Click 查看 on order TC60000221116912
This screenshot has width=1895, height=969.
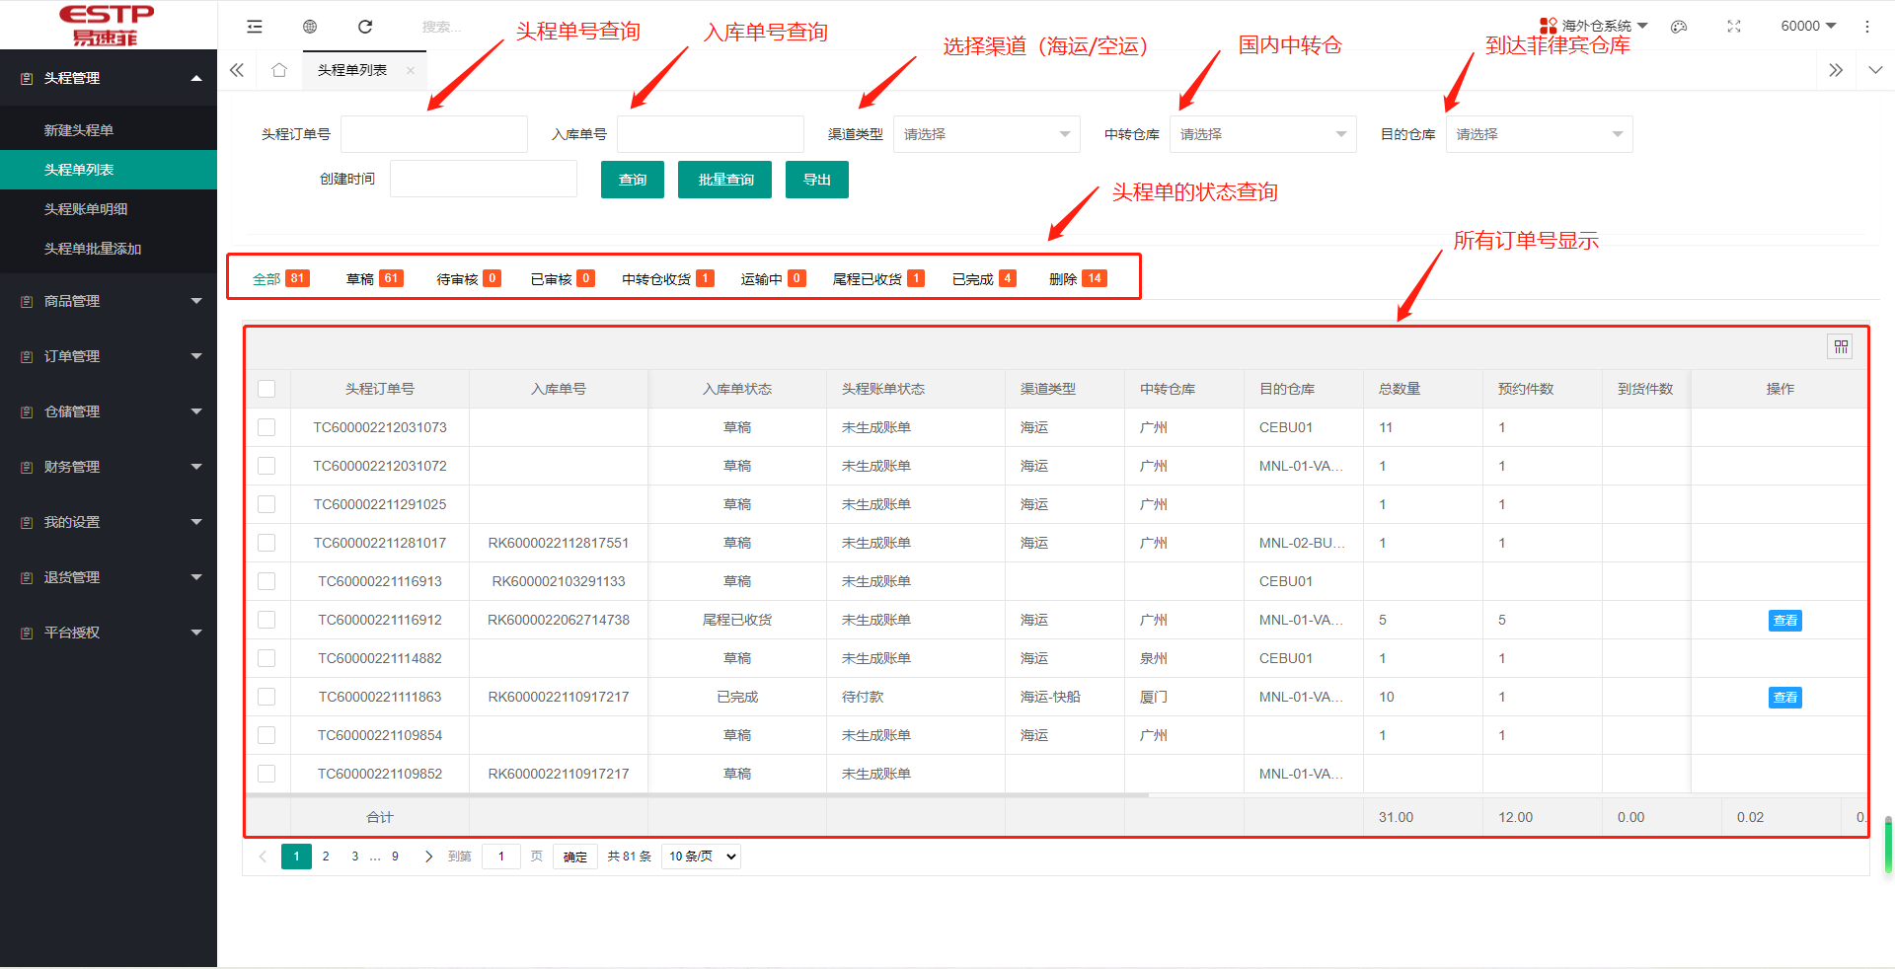tap(1784, 620)
